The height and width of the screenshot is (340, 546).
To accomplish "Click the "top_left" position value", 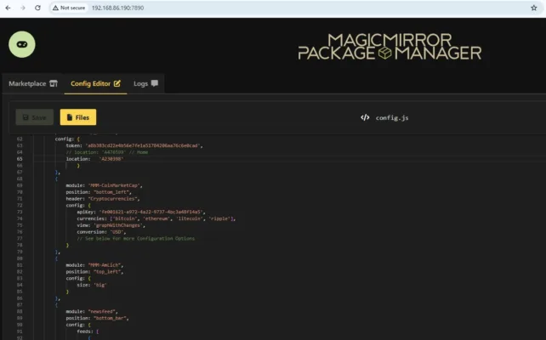I will point(107,272).
